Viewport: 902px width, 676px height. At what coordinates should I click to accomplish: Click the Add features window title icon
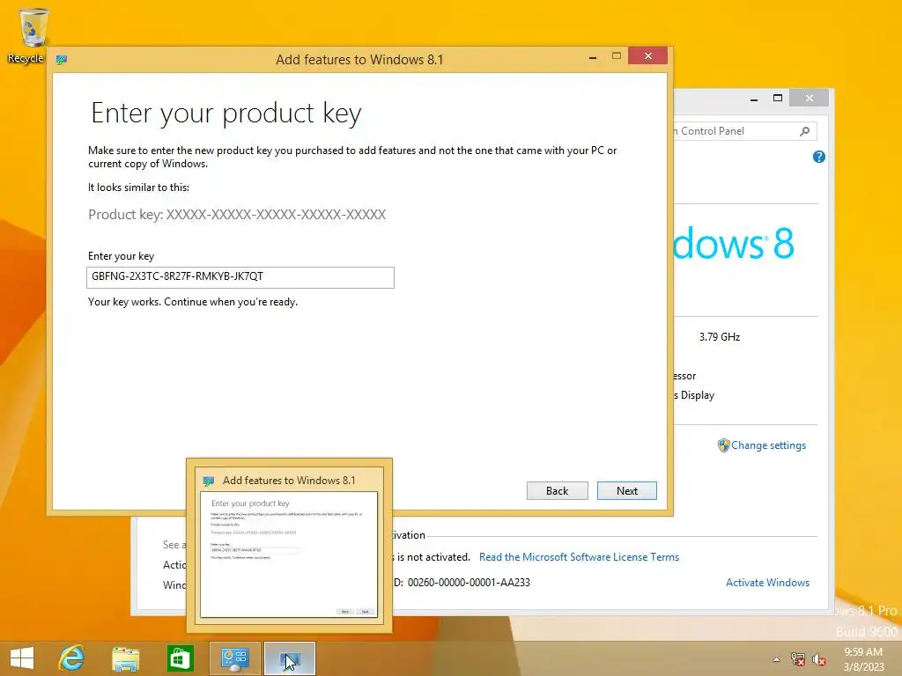tap(62, 59)
